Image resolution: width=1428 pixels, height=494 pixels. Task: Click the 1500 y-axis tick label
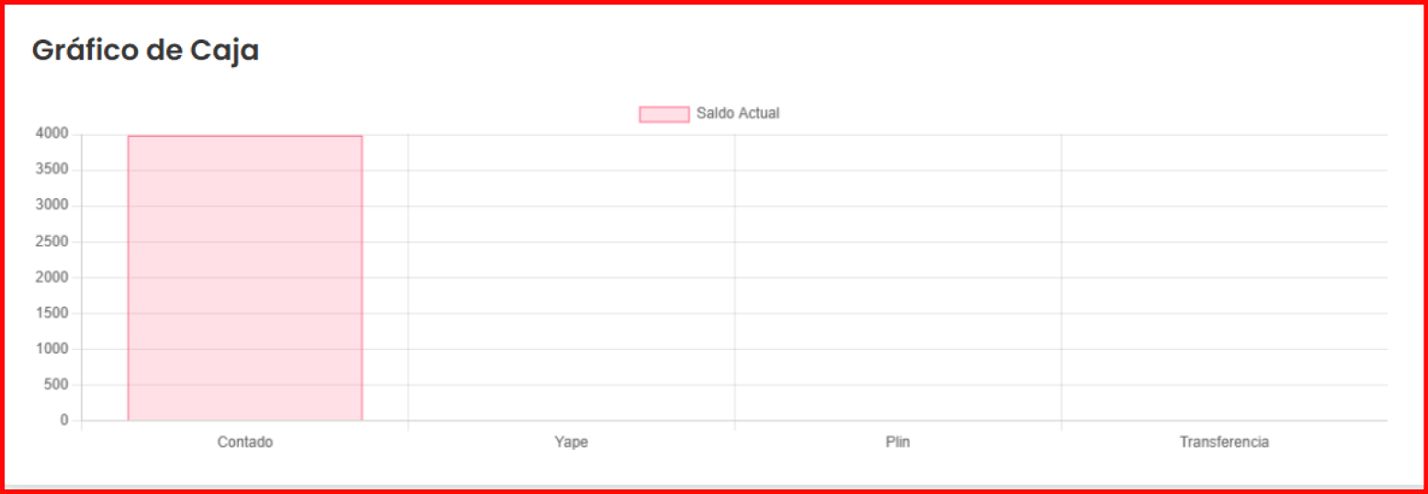point(51,313)
